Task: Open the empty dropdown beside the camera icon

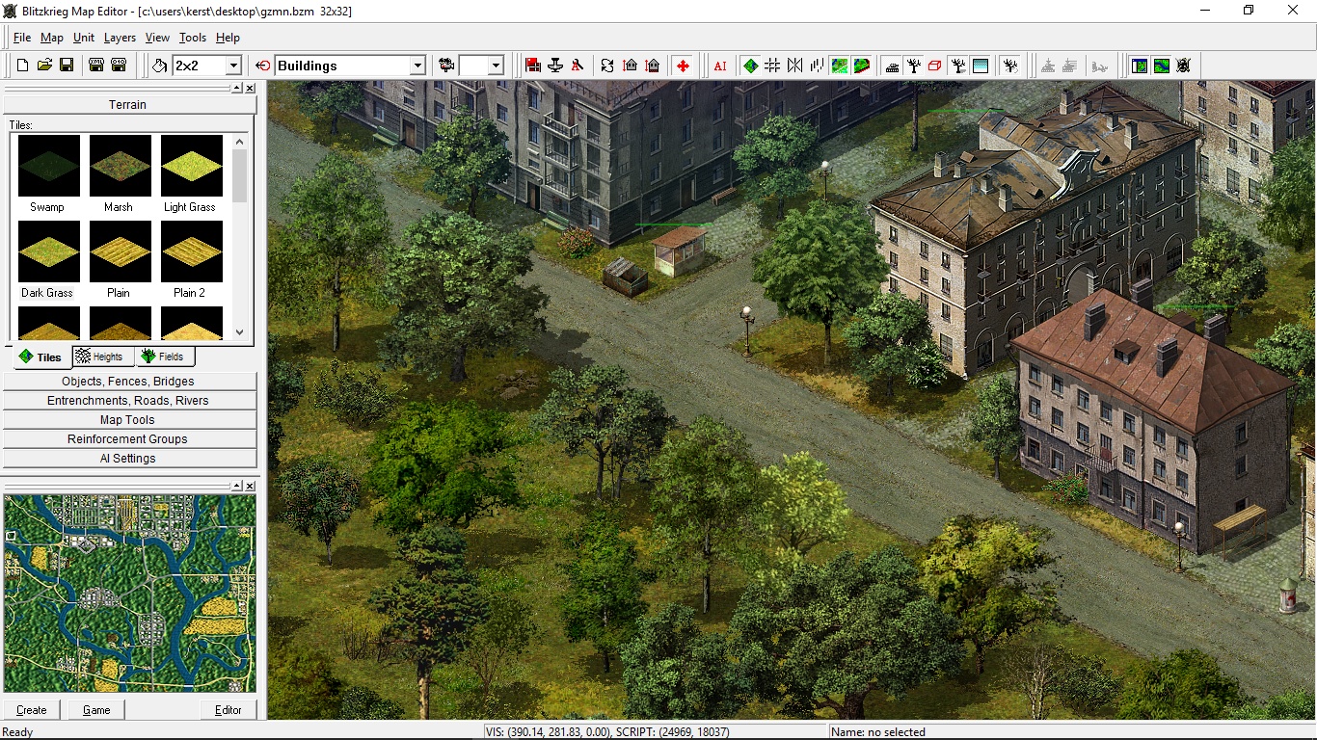Action: (496, 66)
